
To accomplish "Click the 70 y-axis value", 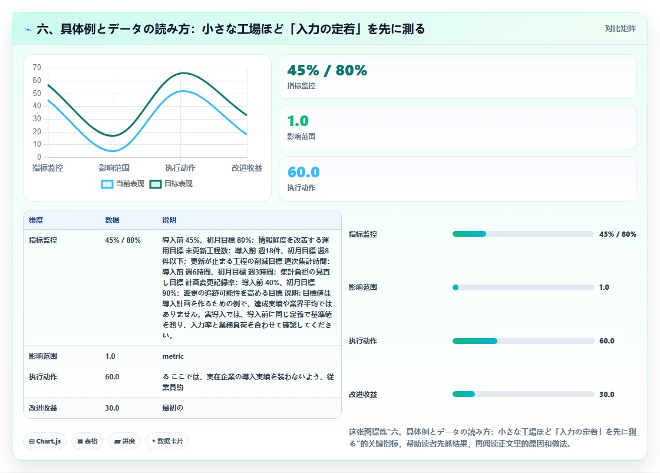I will 37,68.
